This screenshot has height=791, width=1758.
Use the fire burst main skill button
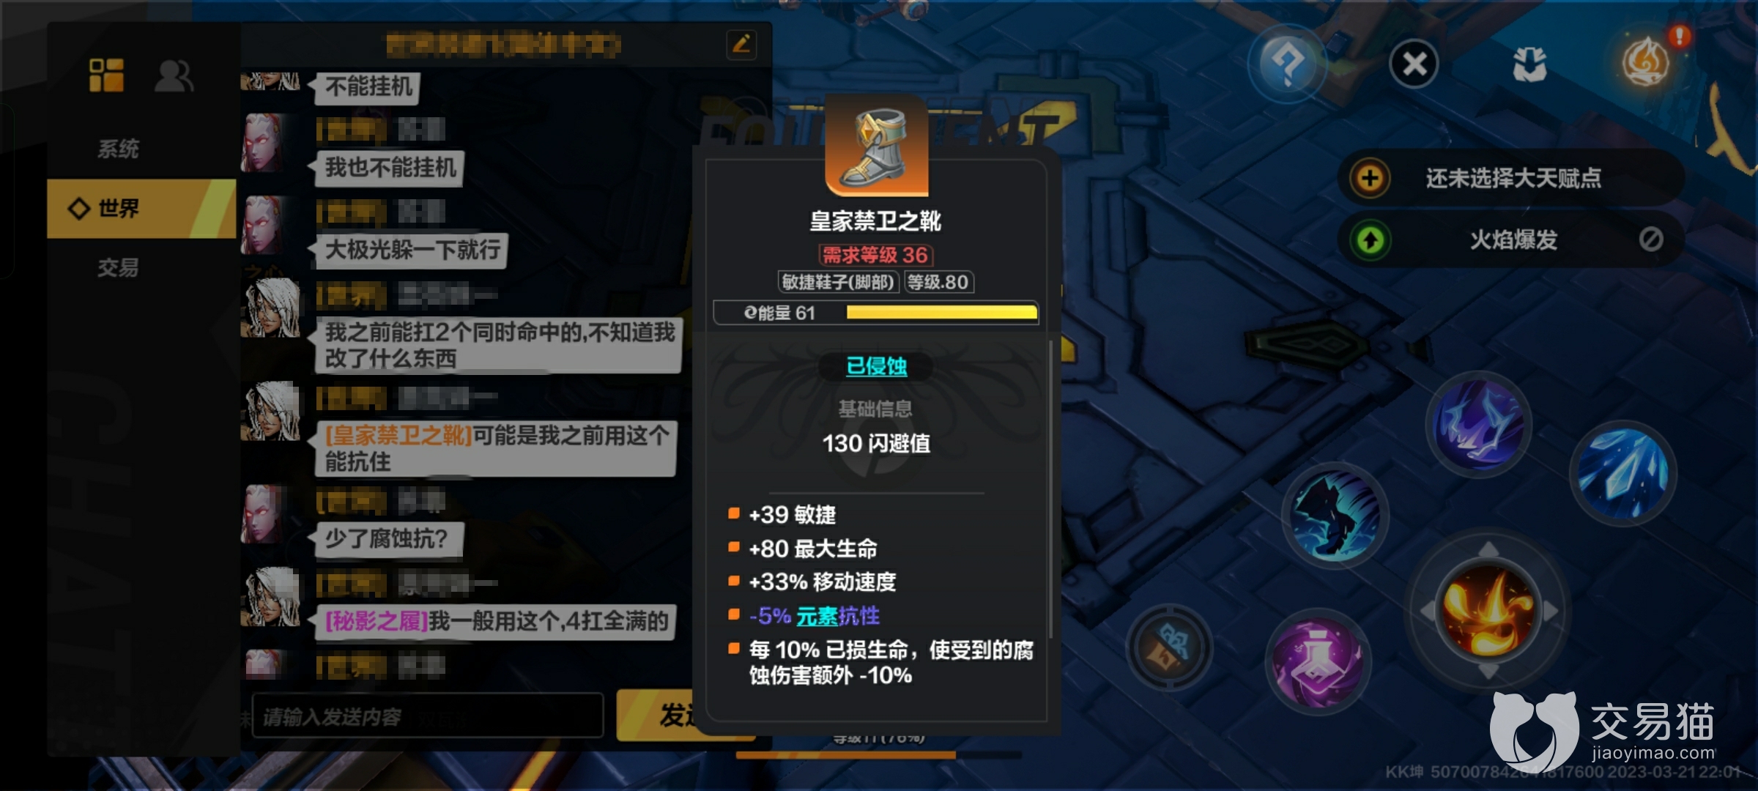pyautogui.click(x=1487, y=609)
